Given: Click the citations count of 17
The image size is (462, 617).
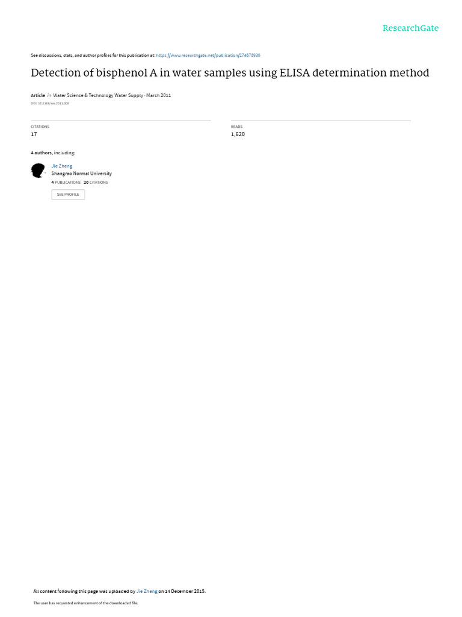Looking at the screenshot, I should [34, 134].
